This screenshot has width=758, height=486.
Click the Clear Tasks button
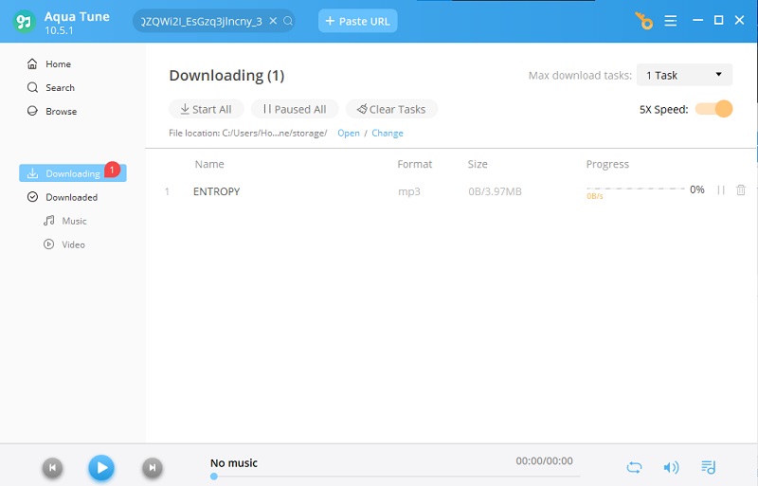click(x=391, y=109)
